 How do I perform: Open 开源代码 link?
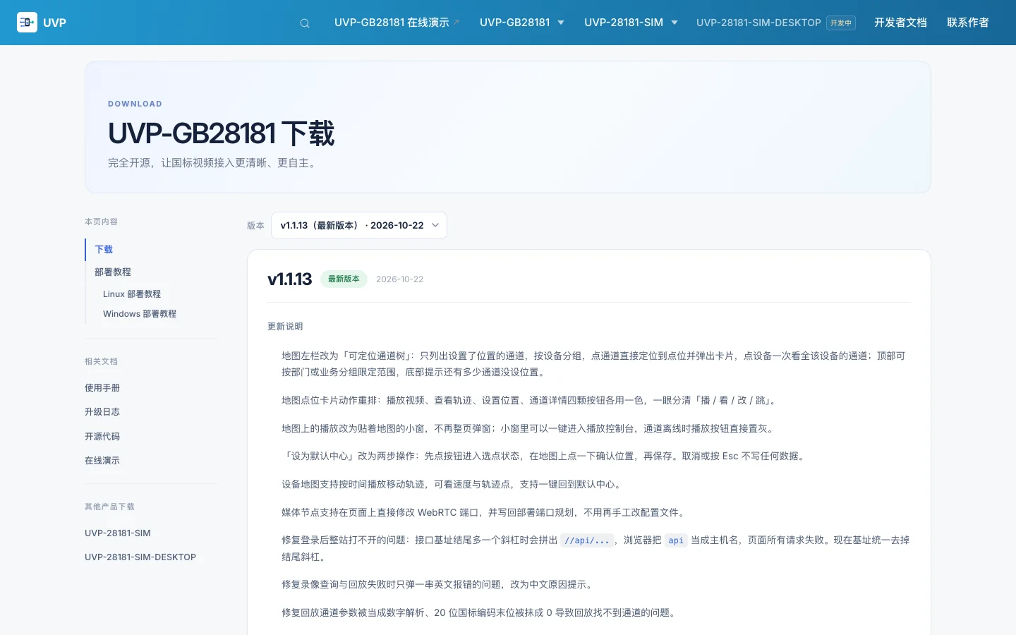[x=102, y=436]
